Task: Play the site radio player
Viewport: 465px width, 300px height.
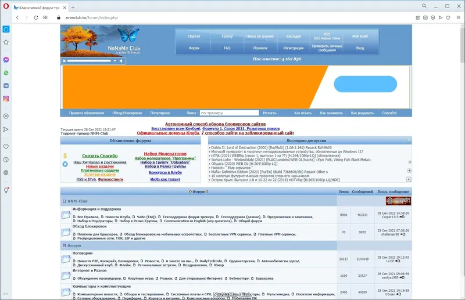Action: click(x=64, y=61)
